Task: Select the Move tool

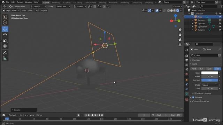Action: (x=5, y=29)
